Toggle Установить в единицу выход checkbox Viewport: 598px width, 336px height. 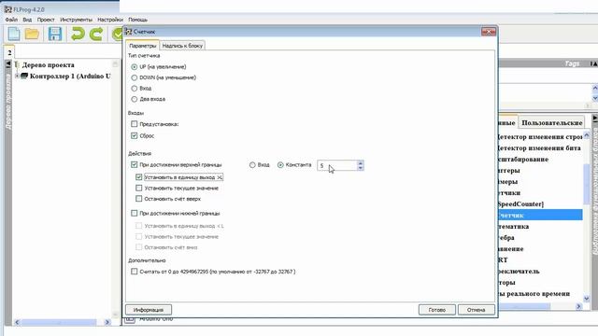point(139,177)
